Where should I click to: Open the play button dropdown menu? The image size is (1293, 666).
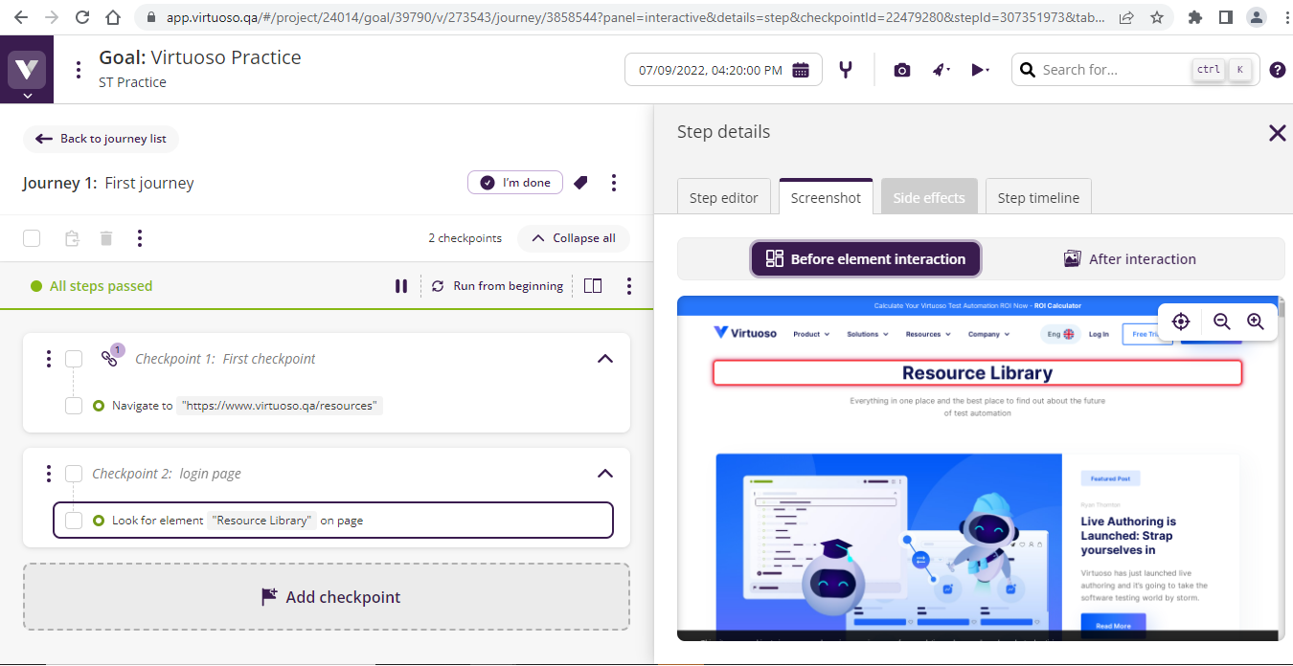(980, 70)
